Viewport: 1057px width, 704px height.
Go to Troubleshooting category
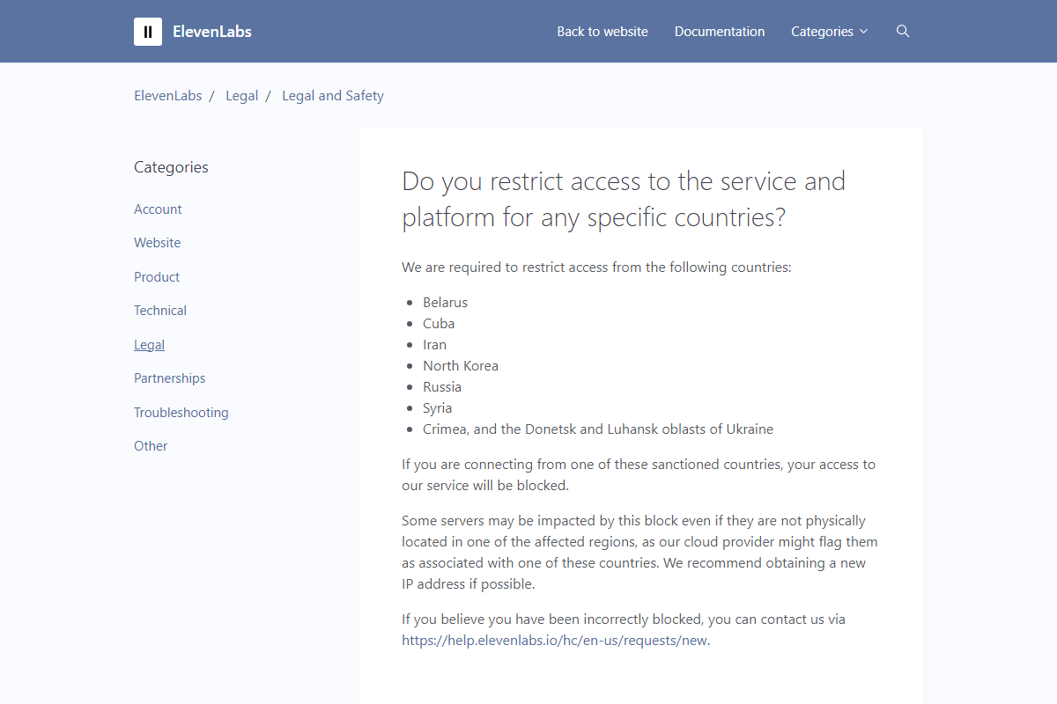[181, 413]
